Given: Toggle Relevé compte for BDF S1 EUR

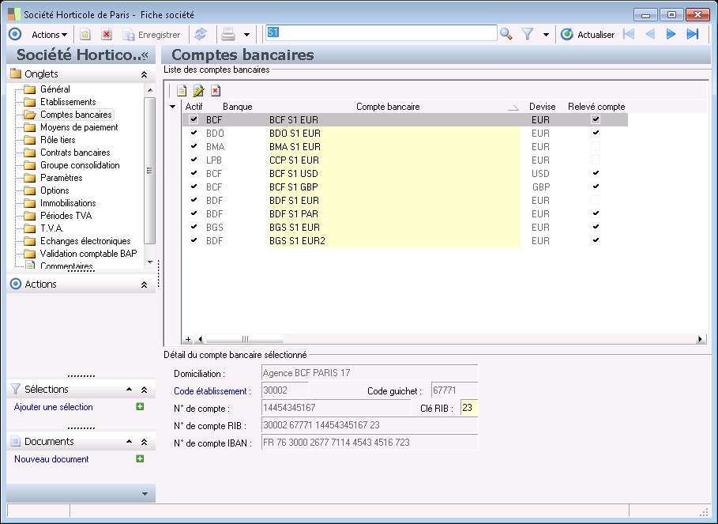Looking at the screenshot, I should tap(596, 201).
